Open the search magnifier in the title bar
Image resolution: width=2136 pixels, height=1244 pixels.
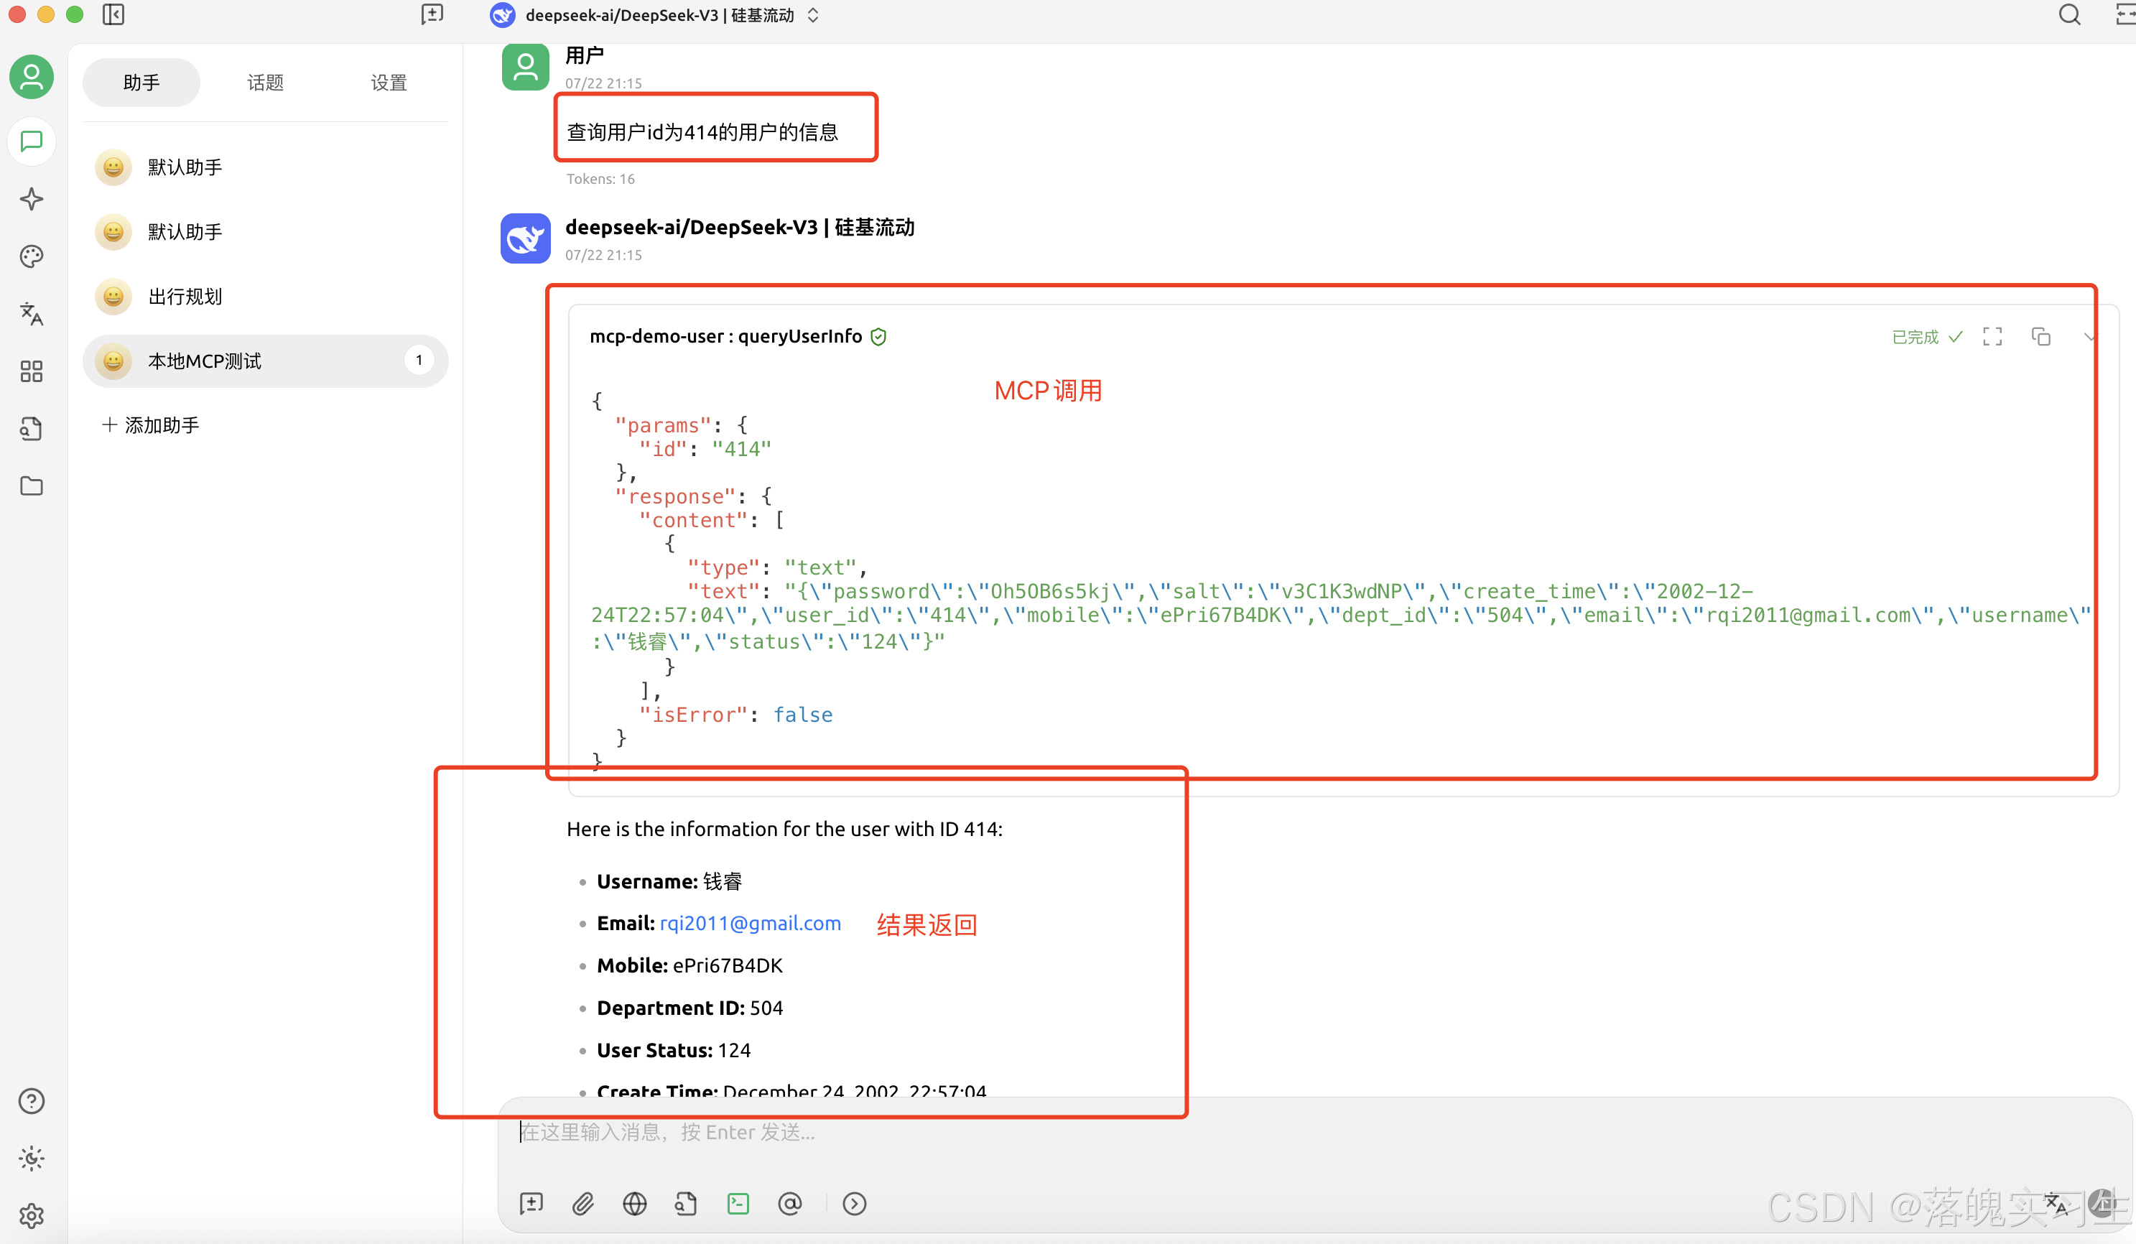point(2069,14)
